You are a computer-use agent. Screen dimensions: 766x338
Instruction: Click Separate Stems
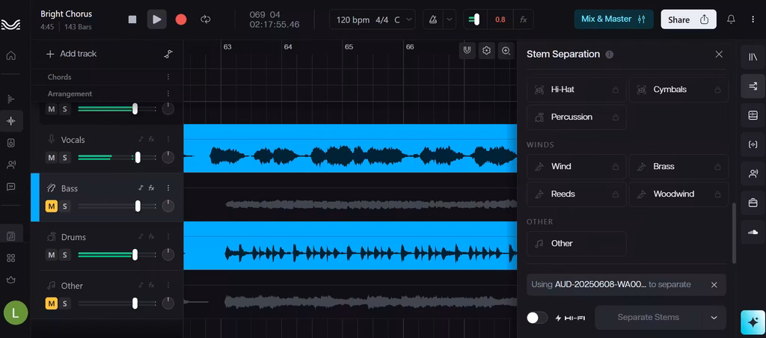click(649, 318)
